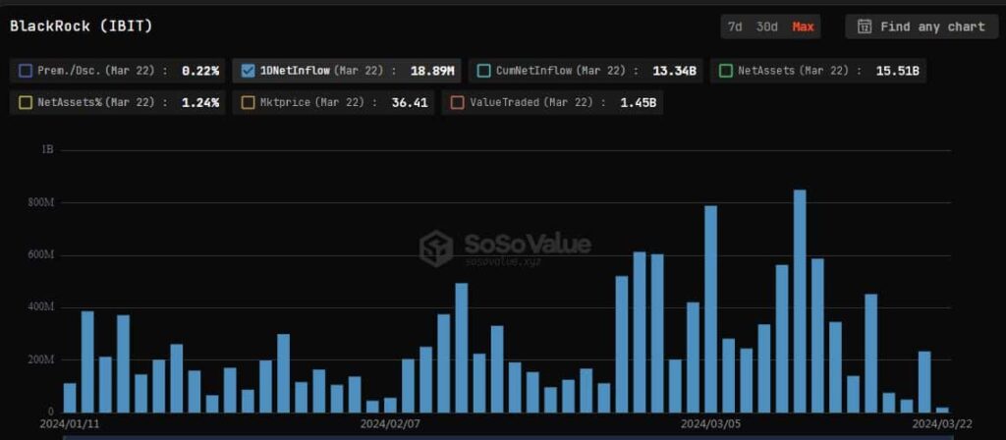Check the NetAssets% series box
Screen dimensions: 1006x440
point(26,102)
